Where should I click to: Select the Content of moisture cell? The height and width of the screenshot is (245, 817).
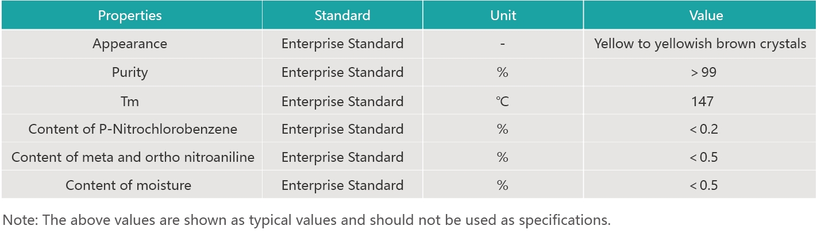pyautogui.click(x=128, y=185)
